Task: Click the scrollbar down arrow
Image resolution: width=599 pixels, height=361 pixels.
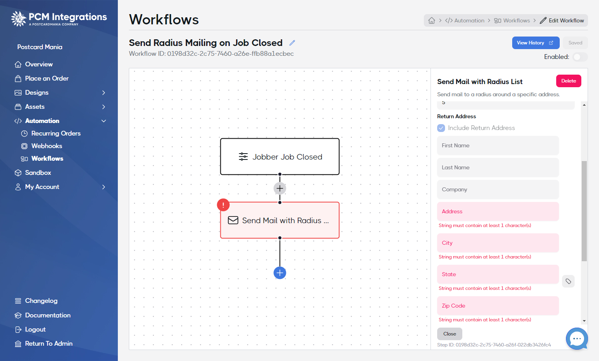Action: click(x=584, y=321)
